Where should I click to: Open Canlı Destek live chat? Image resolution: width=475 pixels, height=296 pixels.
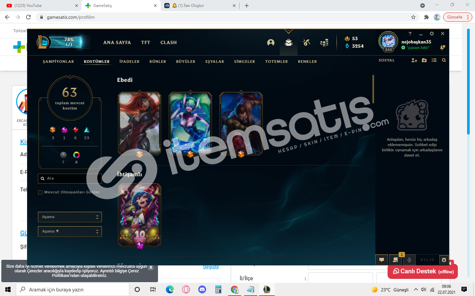pyautogui.click(x=423, y=271)
